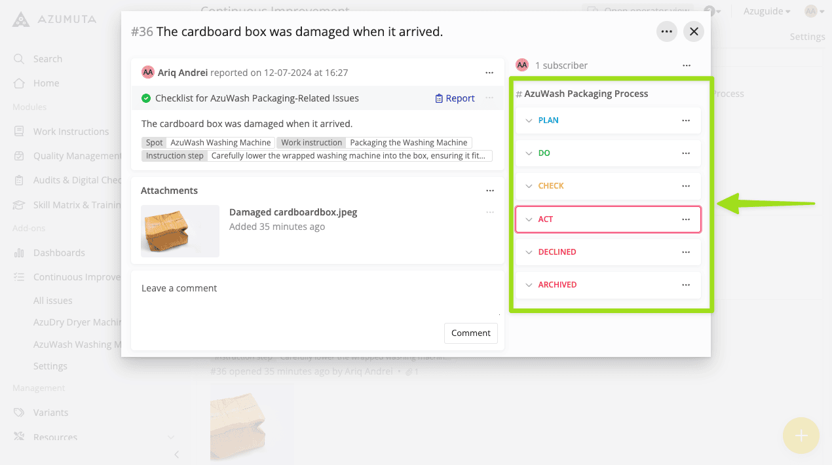Image resolution: width=832 pixels, height=465 pixels.
Task: Expand the DO stage chevron
Action: coord(529,153)
